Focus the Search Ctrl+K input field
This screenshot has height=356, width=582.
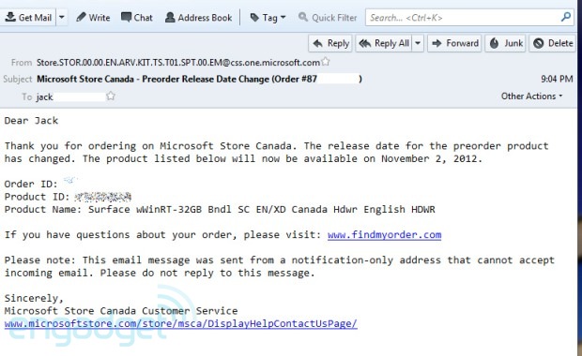[462, 18]
